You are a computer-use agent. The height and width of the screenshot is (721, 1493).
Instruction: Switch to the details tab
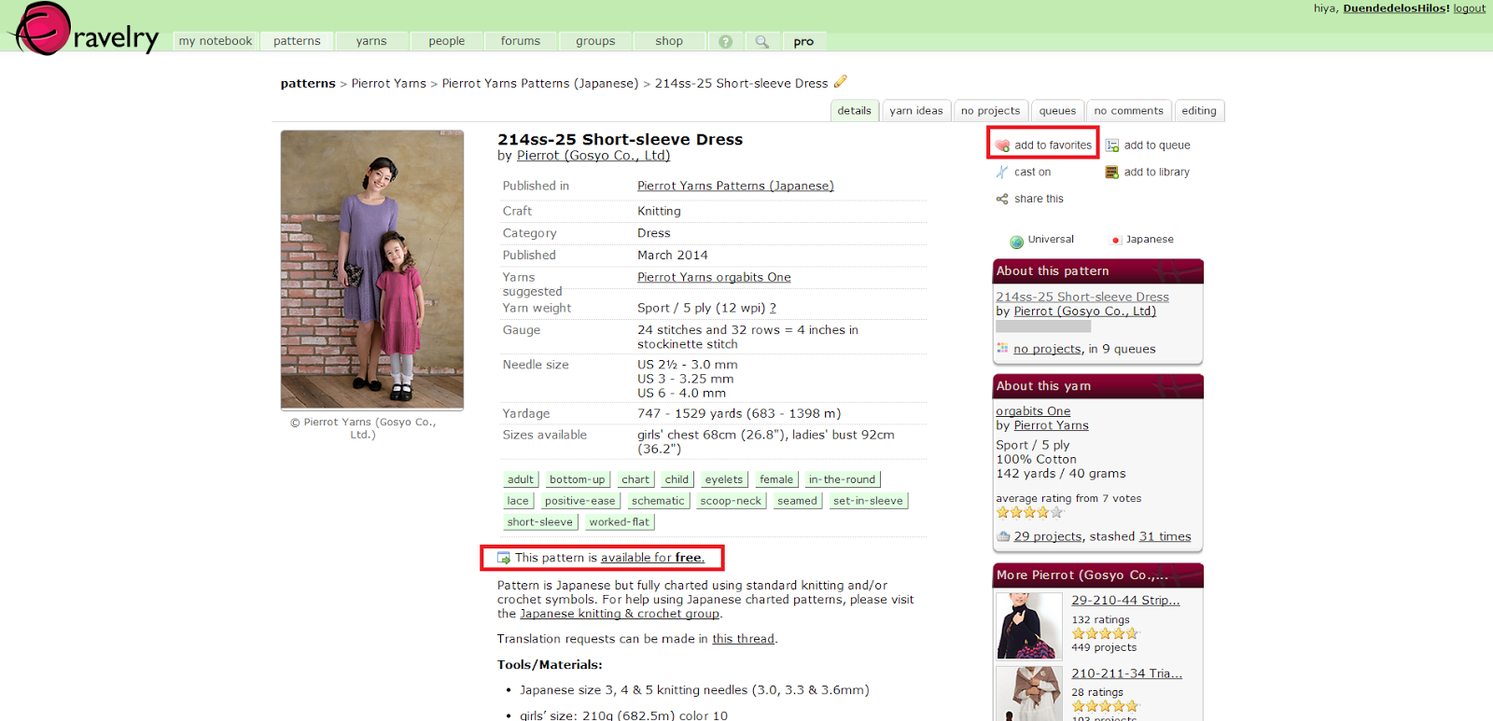(x=854, y=110)
